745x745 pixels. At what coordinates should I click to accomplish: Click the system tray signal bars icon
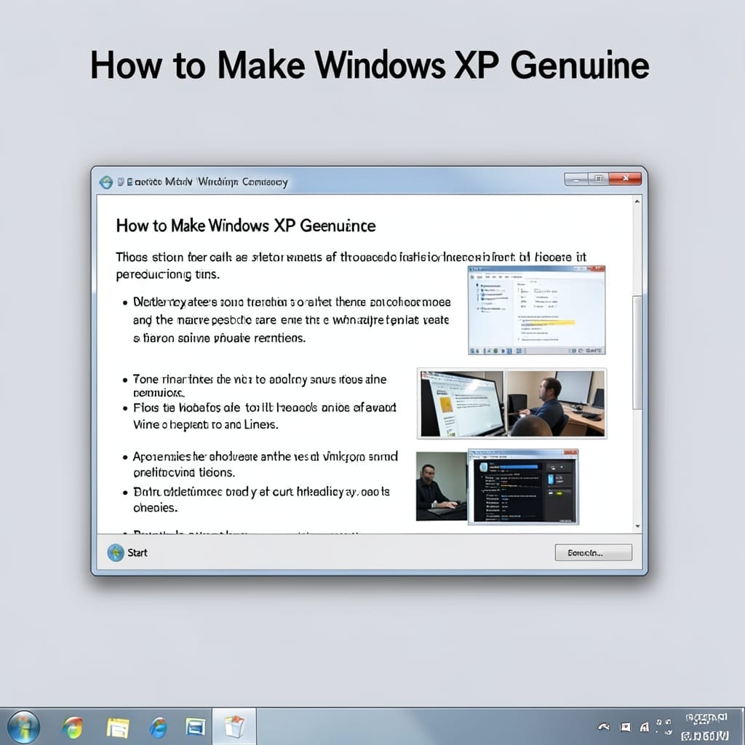coord(645,727)
